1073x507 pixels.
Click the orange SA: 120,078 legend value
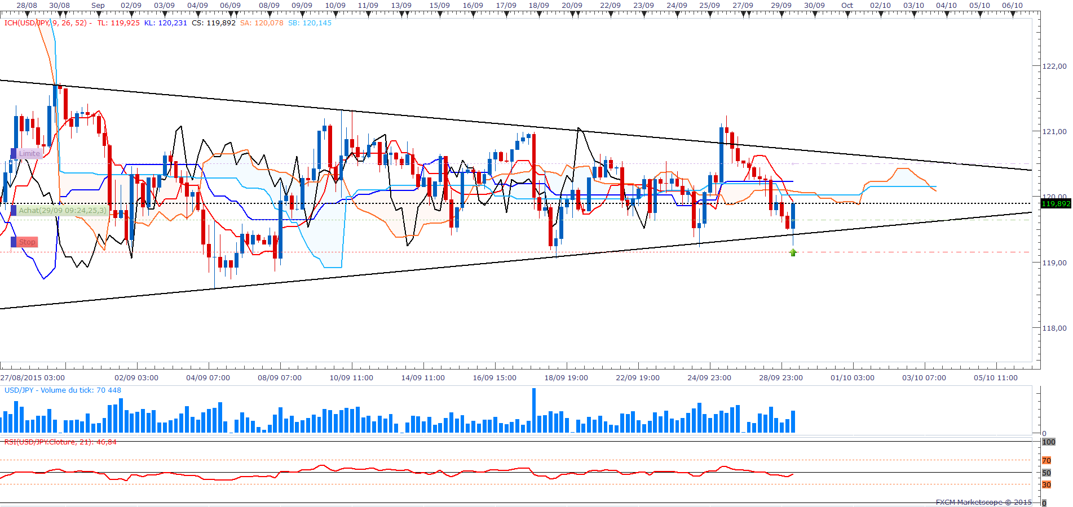pyautogui.click(x=262, y=23)
